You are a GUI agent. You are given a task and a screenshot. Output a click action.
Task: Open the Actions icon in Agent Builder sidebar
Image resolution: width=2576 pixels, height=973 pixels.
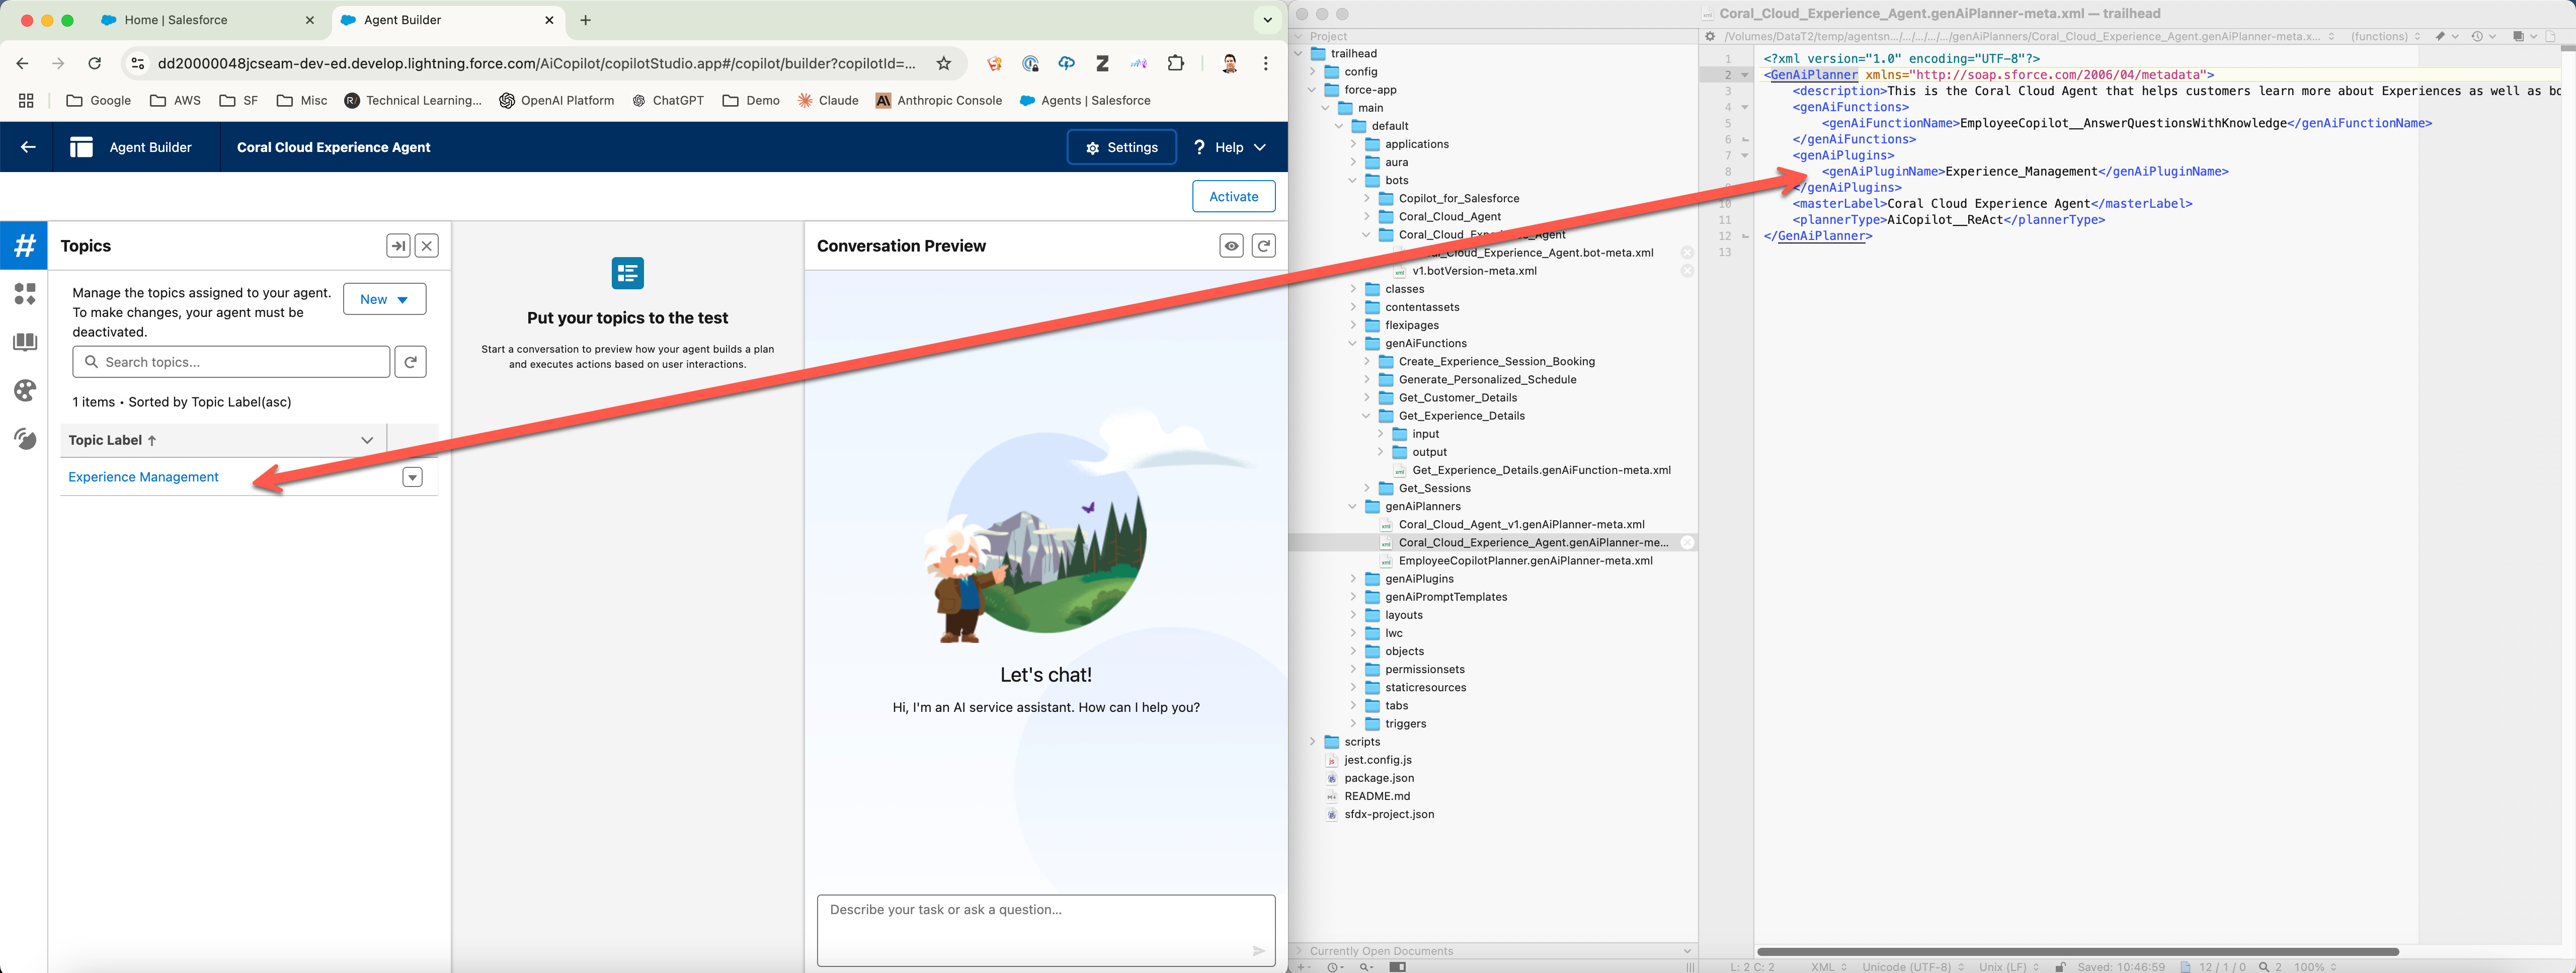pos(25,294)
